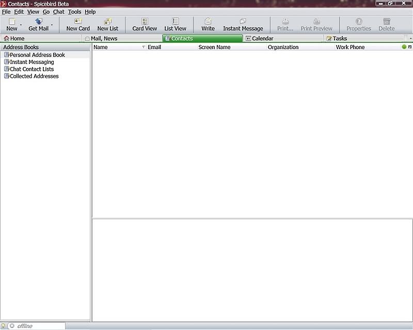The image size is (413, 330).
Task: Click the New toolbar icon
Action: [12, 25]
